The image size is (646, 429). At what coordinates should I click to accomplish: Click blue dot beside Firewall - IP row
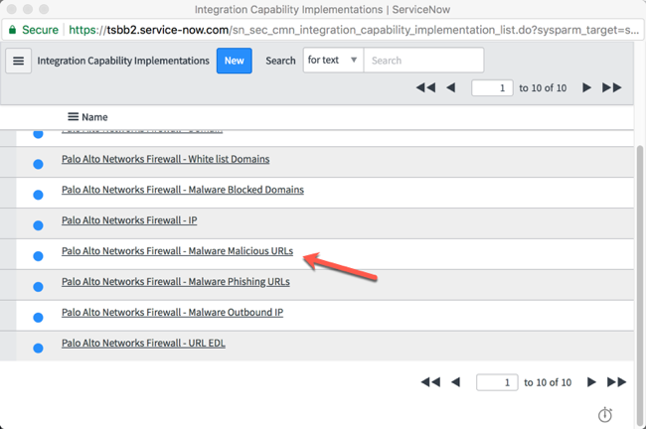(38, 225)
